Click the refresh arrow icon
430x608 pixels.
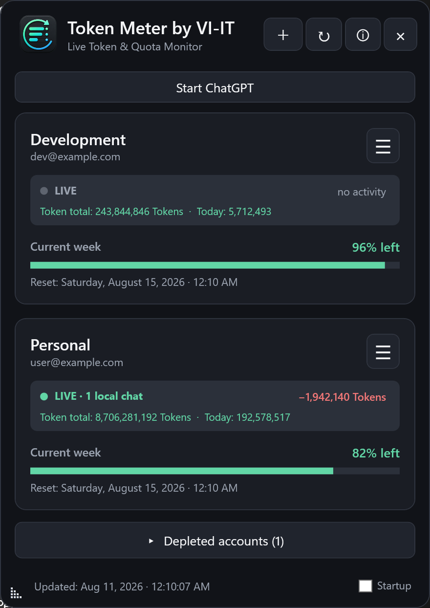(323, 34)
